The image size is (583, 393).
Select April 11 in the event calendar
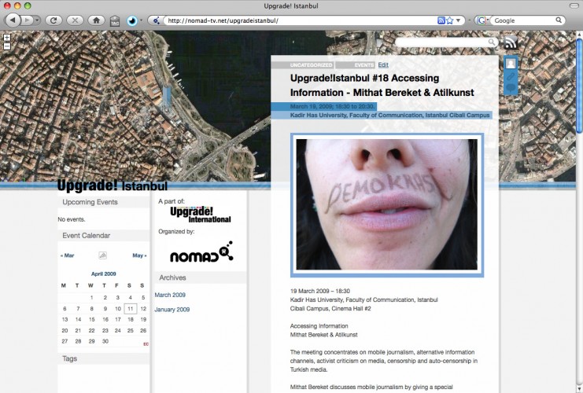130,309
